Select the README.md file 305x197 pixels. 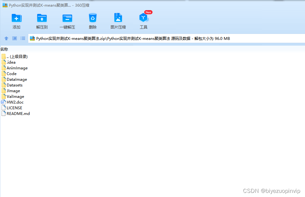(16, 113)
